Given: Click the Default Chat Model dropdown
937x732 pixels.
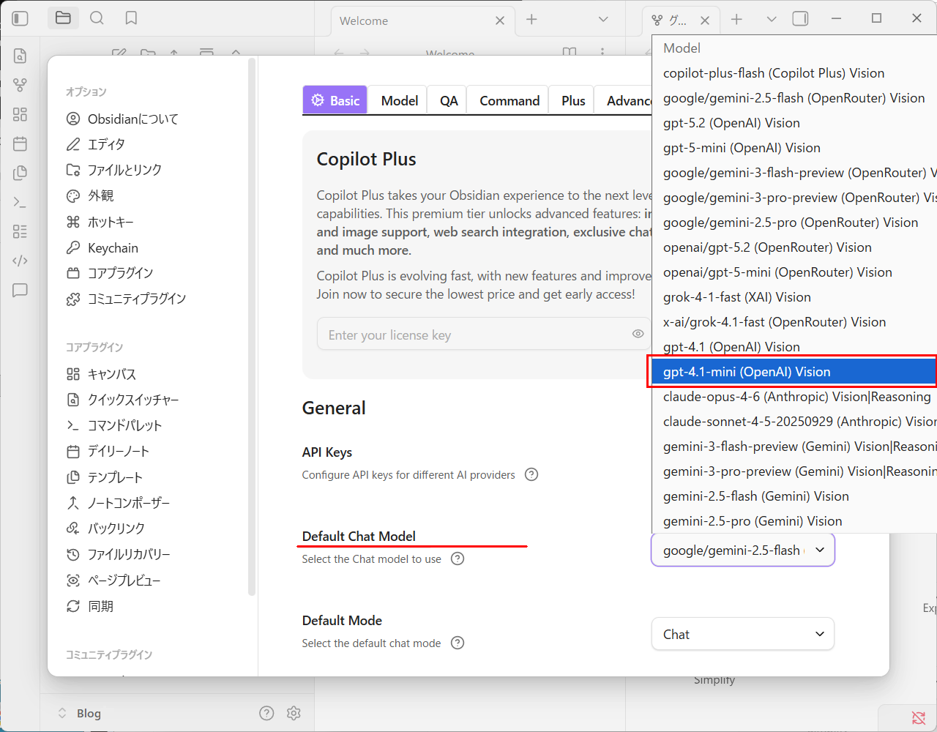Looking at the screenshot, I should (742, 550).
